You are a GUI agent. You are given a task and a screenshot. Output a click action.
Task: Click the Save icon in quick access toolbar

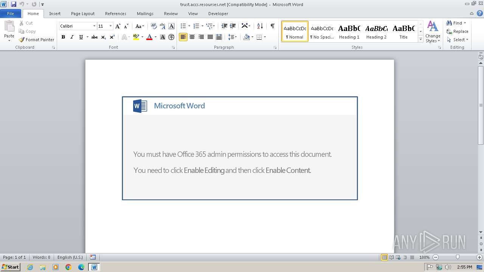(x=14, y=4)
